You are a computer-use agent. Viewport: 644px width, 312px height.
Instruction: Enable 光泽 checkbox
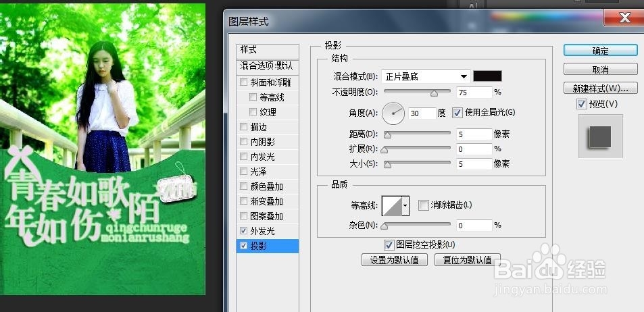[243, 172]
